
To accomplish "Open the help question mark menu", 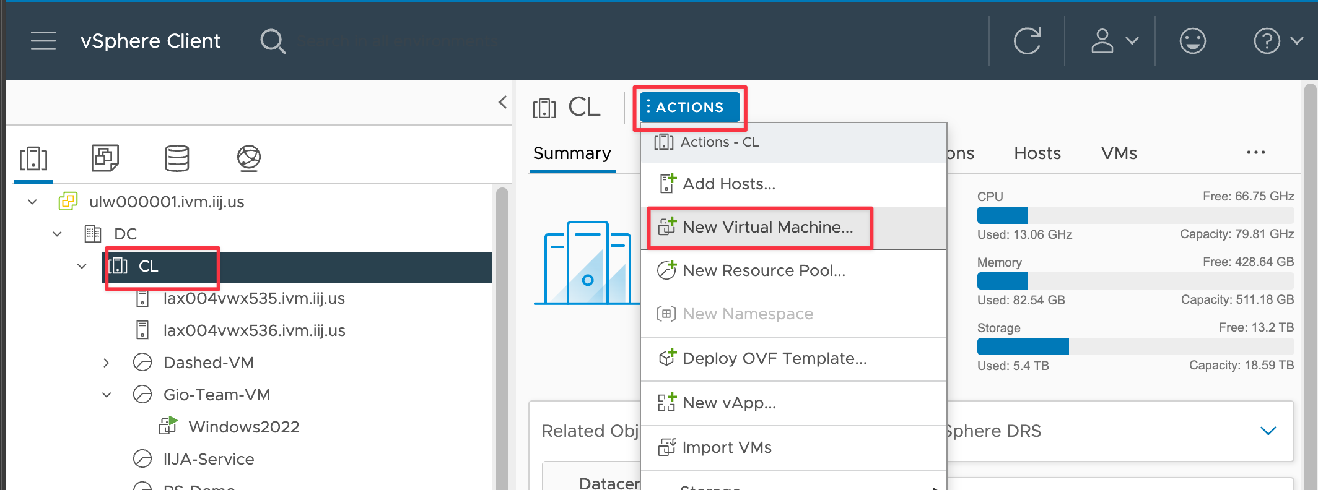I will point(1278,41).
